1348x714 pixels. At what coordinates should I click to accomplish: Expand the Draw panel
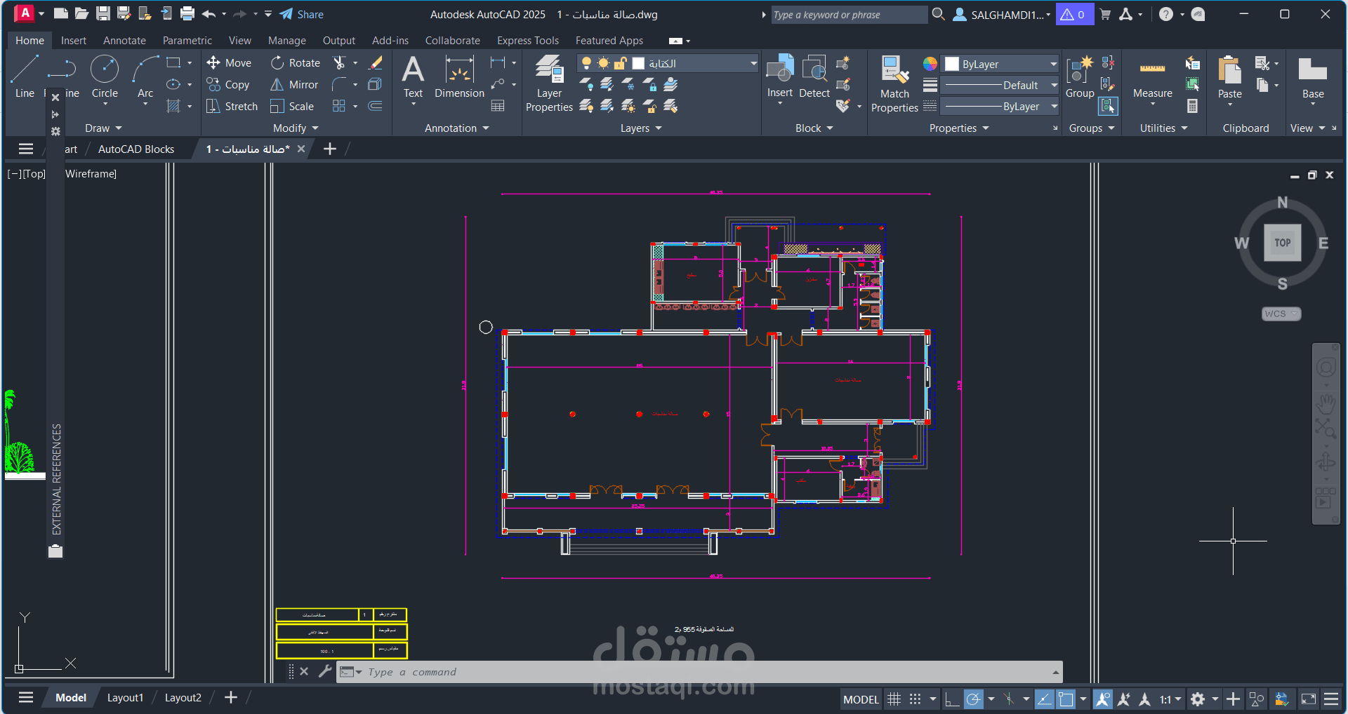[103, 128]
